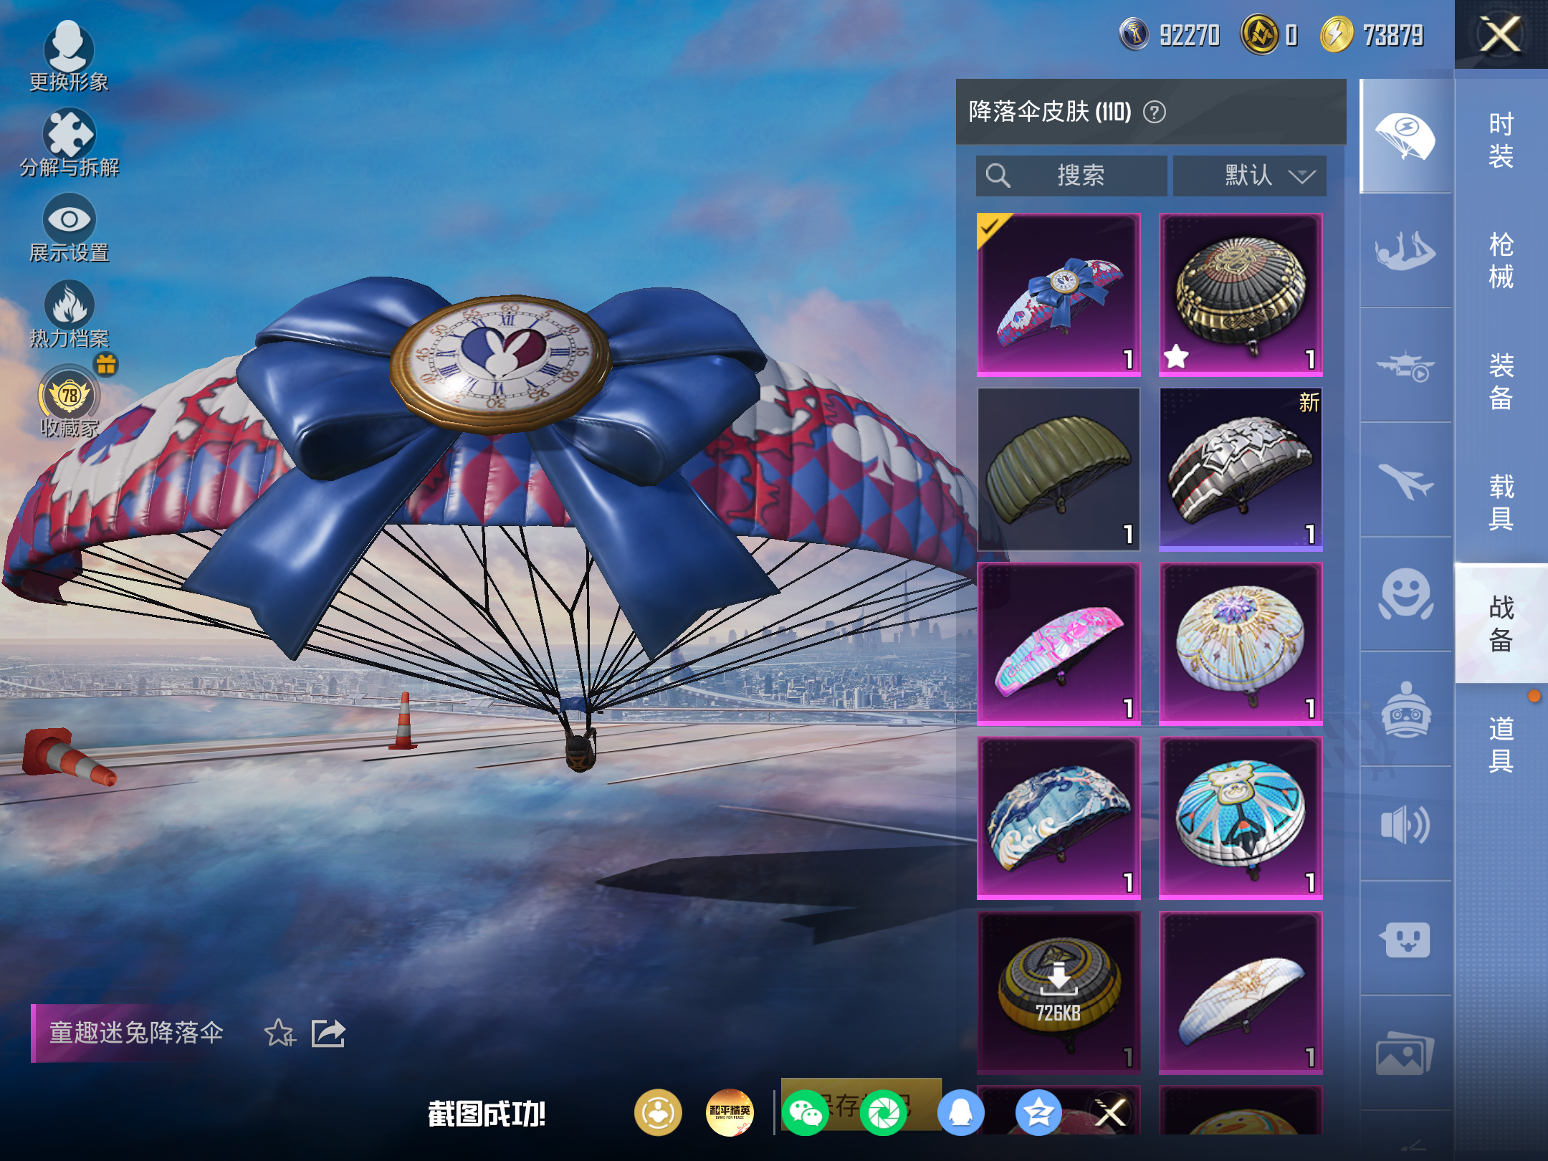Open the emote smiley face category
Image resolution: width=1548 pixels, height=1161 pixels.
[1405, 595]
